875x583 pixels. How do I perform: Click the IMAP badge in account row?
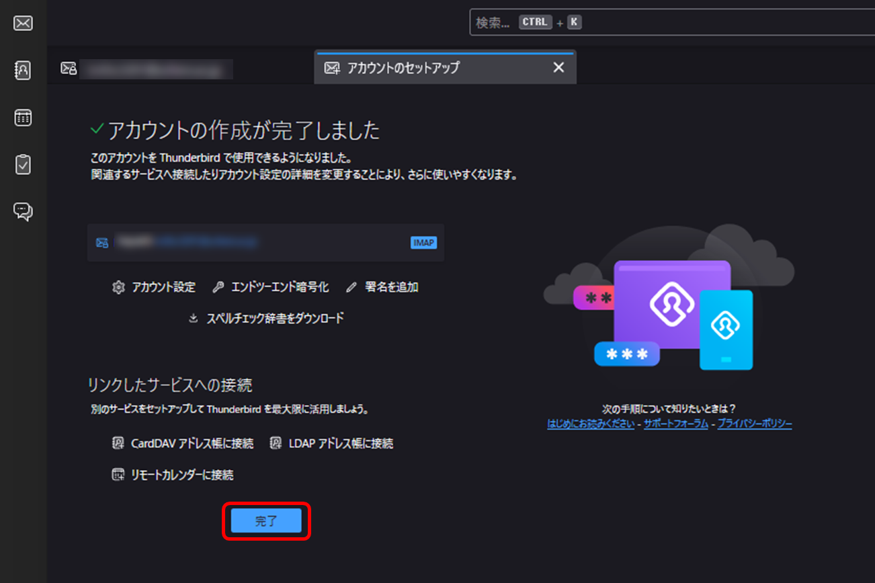423,243
